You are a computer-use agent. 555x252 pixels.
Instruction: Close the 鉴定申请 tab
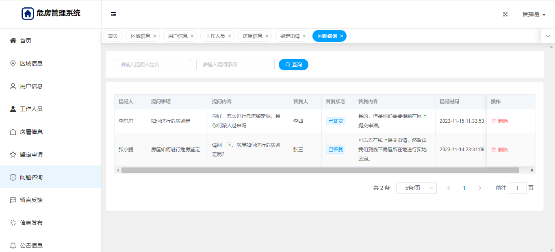click(x=304, y=36)
